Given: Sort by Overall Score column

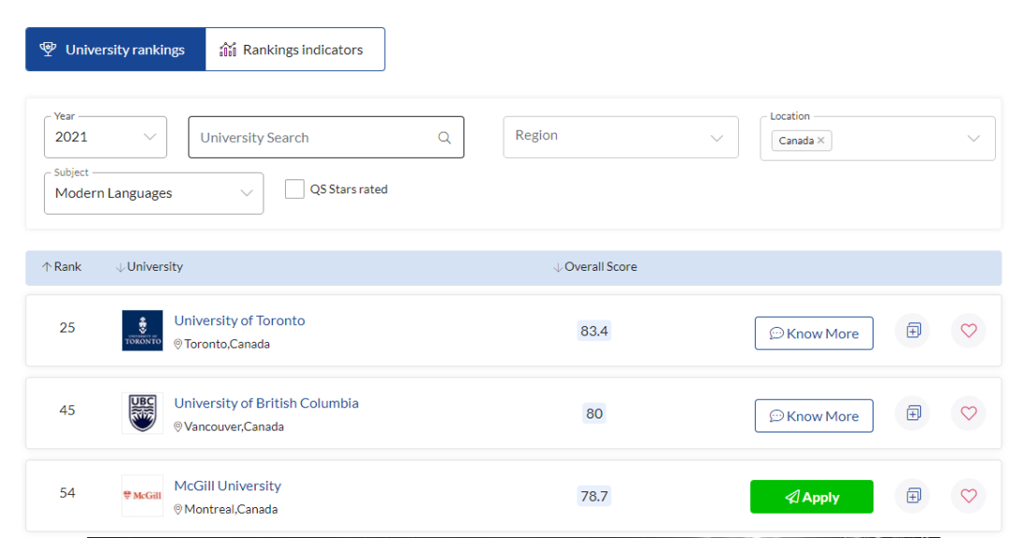Looking at the screenshot, I should point(595,266).
